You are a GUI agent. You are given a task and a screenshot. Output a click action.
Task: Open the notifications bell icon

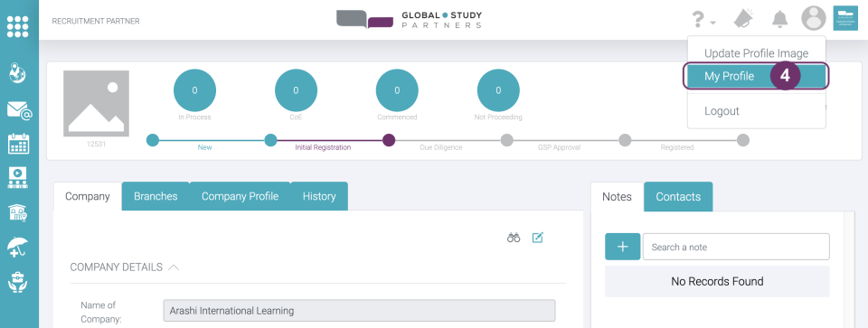click(x=780, y=19)
